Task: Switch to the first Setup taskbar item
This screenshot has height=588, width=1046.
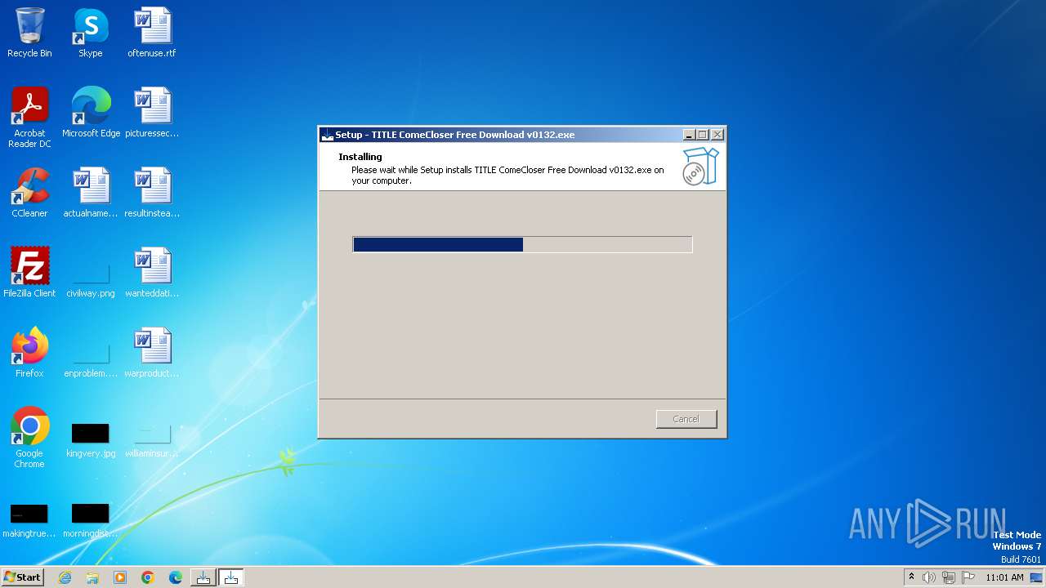Action: [x=203, y=577]
